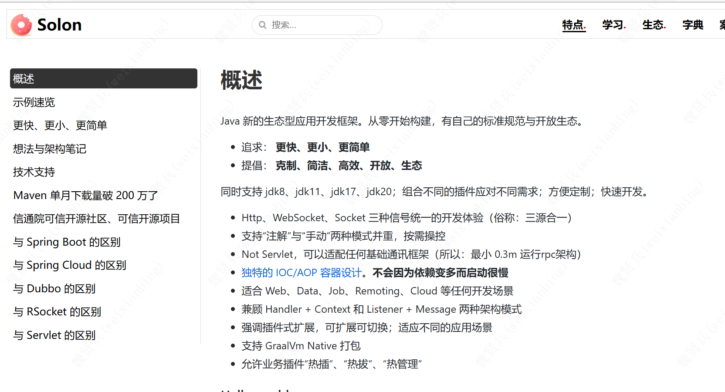This screenshot has height=392, width=725.
Task: Open the 字典 menu
Action: pos(692,25)
